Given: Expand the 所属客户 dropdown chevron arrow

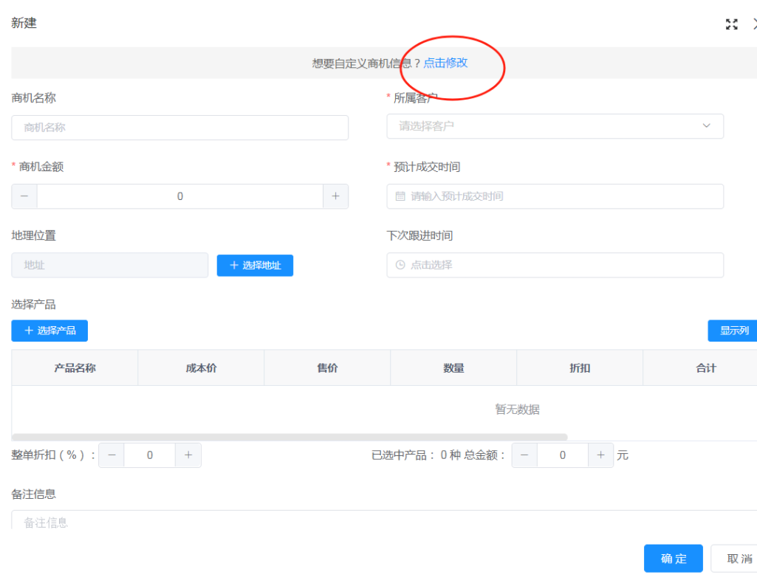Looking at the screenshot, I should (x=706, y=126).
